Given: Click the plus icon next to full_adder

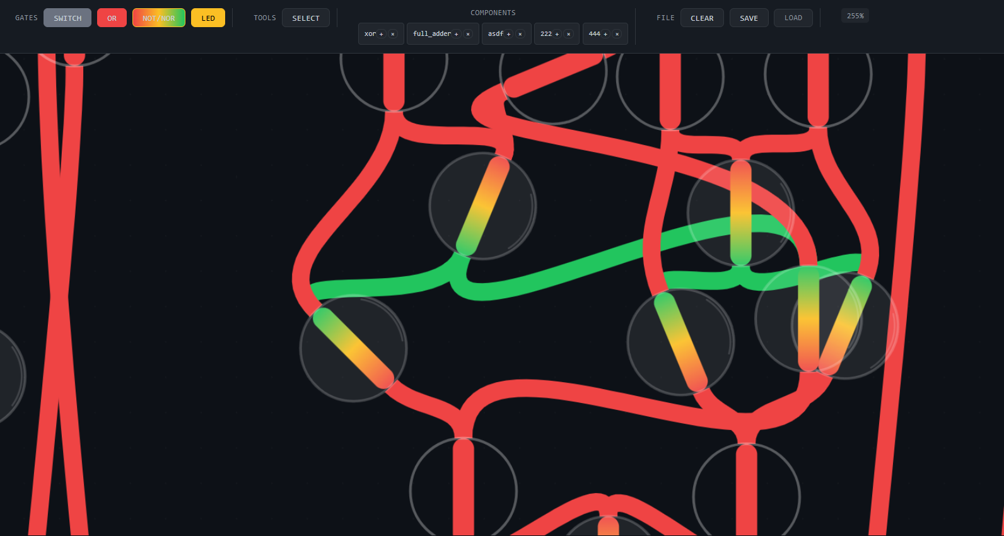Looking at the screenshot, I should tap(456, 34).
